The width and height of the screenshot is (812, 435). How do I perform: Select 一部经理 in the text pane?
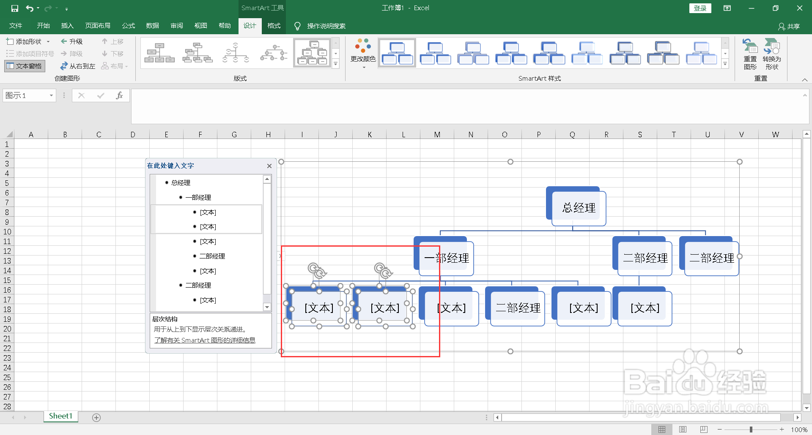[198, 198]
